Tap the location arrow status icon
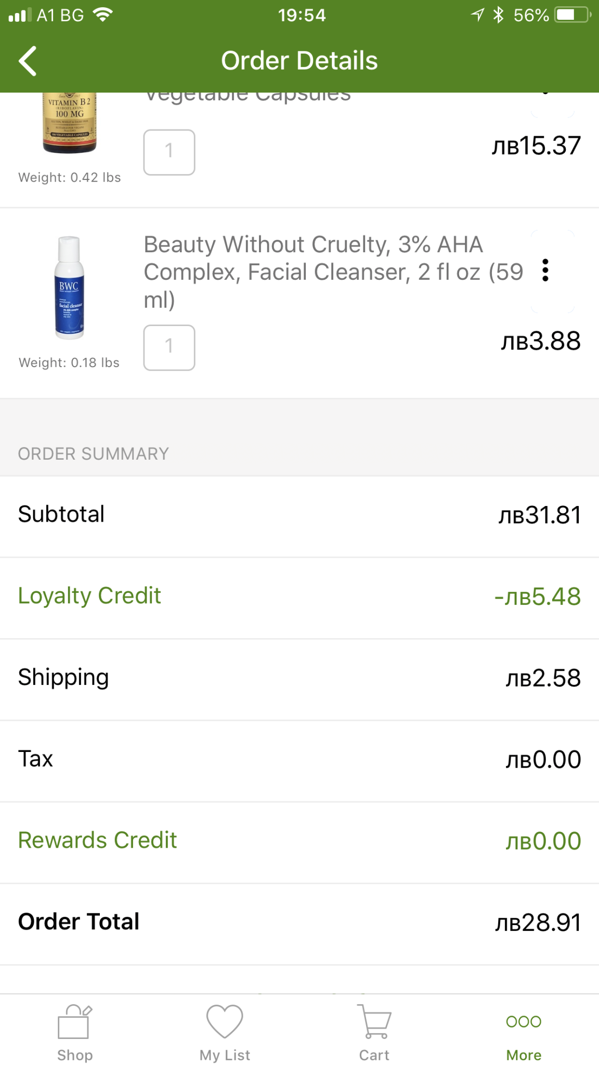This screenshot has height=1065, width=599. (x=478, y=15)
